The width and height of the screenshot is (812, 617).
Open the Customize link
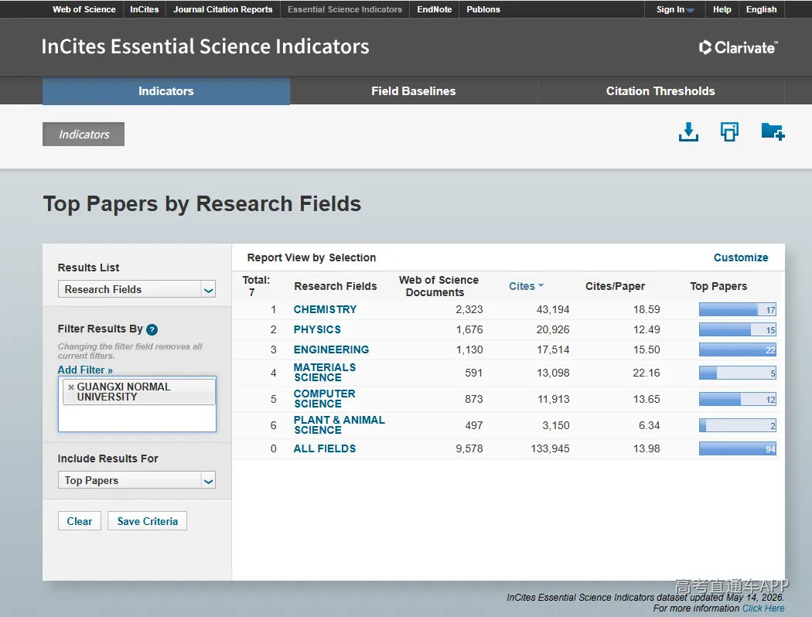[x=741, y=257]
